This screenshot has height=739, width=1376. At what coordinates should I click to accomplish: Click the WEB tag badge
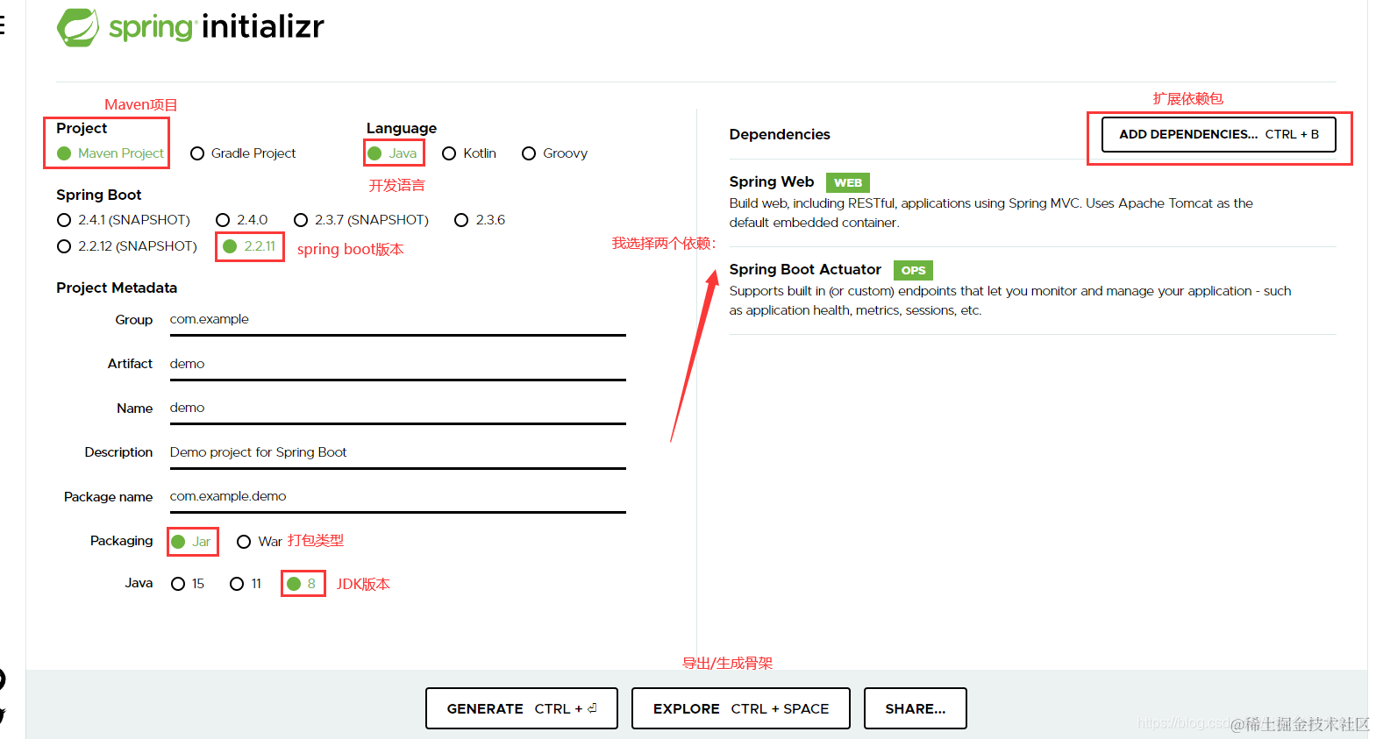coord(848,182)
